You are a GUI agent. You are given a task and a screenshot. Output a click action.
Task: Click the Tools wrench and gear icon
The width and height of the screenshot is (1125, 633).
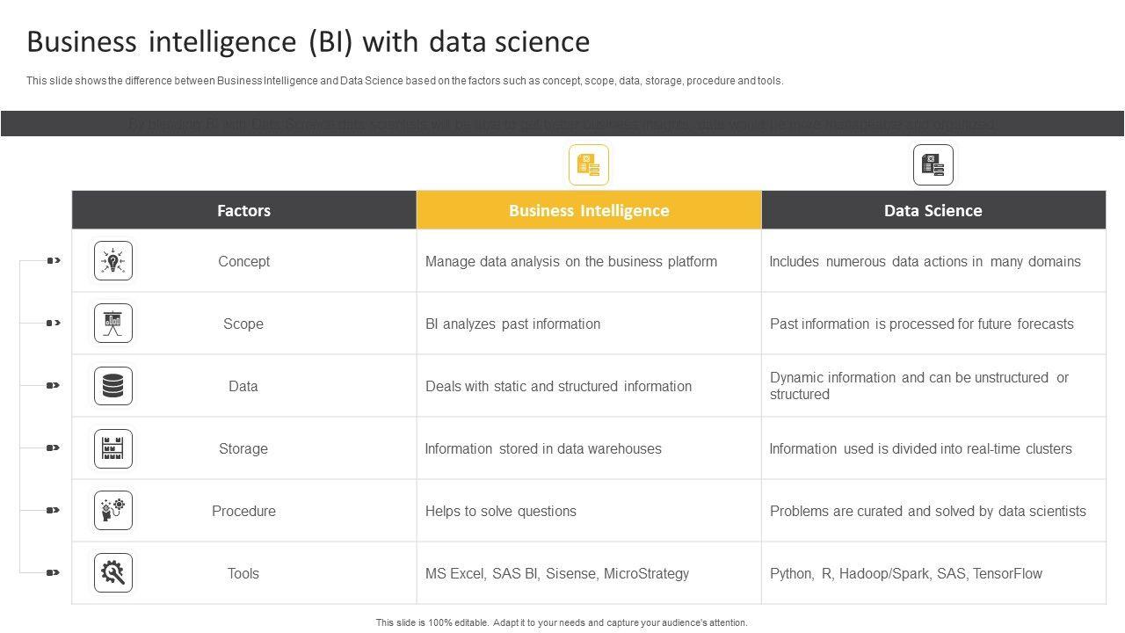(113, 573)
